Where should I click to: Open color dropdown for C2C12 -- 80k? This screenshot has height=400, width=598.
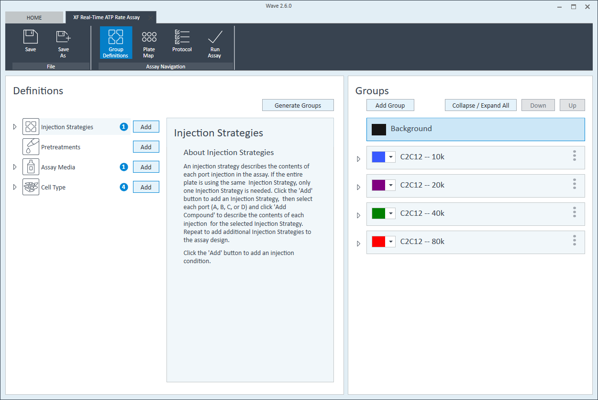(x=391, y=242)
